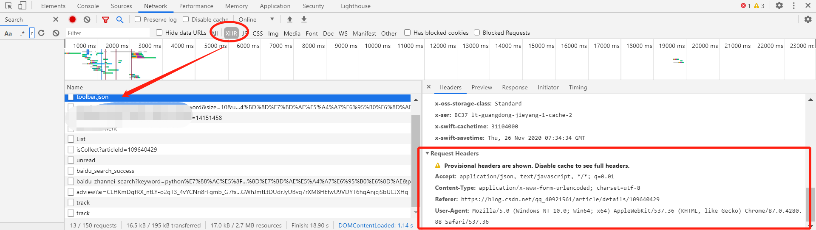Tick the checkbox beside List request
Screen dimensions: 816x230
(71, 139)
